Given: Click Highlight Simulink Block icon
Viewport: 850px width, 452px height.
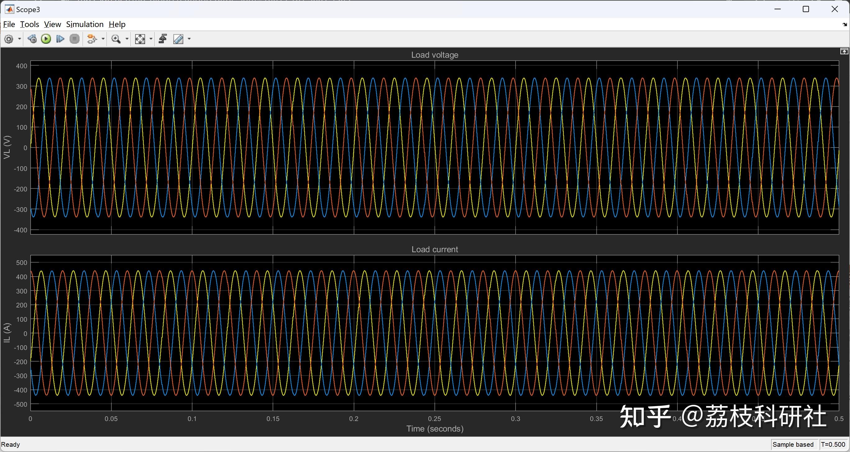Looking at the screenshot, I should (x=92, y=39).
